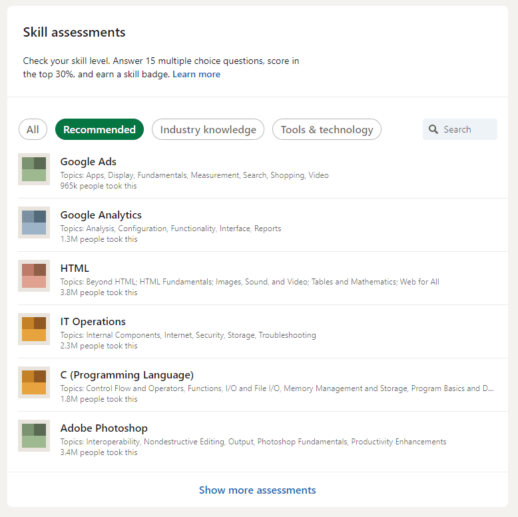
Task: Click the Google Ads assessment icon
Action: tap(34, 169)
